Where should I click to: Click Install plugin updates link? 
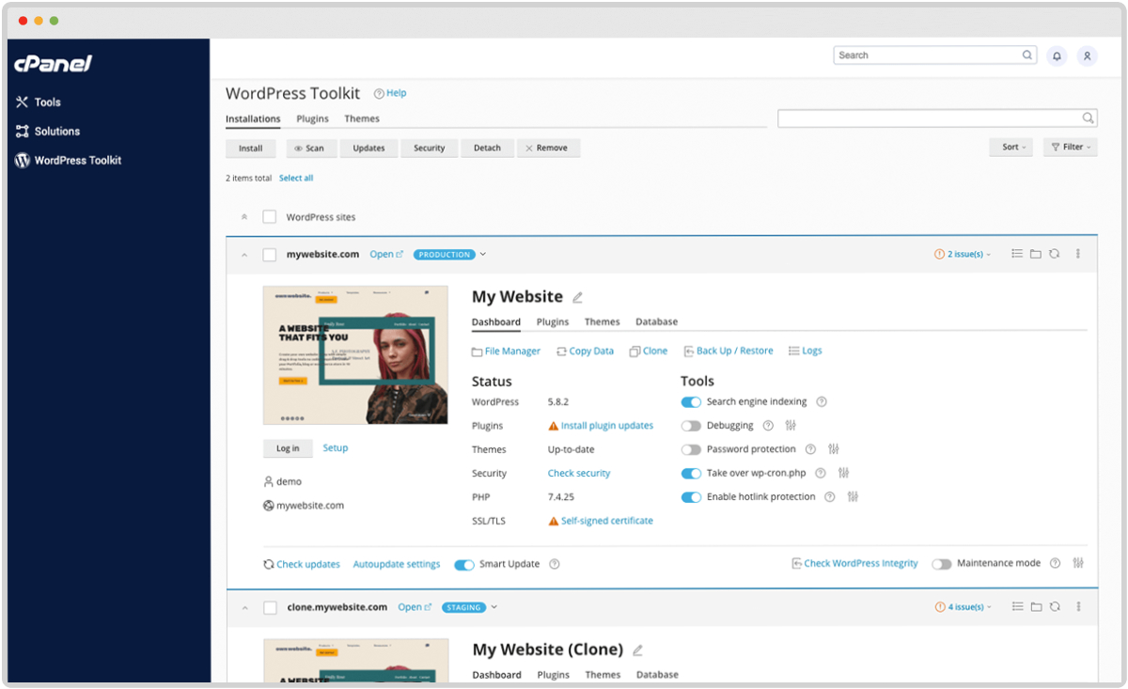point(606,426)
